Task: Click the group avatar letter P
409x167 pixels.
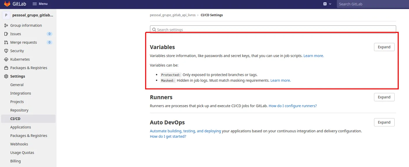Action: click(6, 15)
